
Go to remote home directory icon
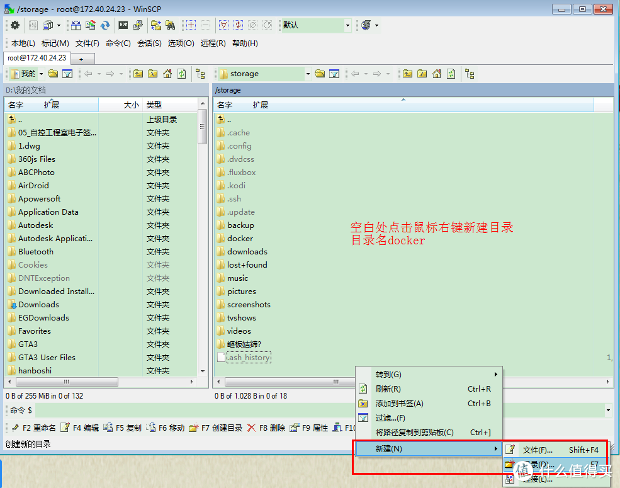(x=437, y=74)
